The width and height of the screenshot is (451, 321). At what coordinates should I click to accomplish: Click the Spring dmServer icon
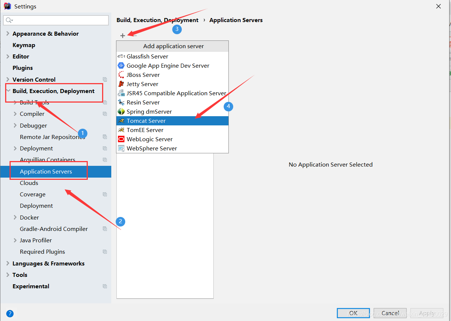point(121,111)
